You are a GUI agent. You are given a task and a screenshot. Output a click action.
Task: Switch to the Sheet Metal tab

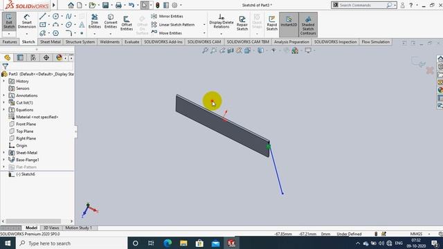coord(51,41)
